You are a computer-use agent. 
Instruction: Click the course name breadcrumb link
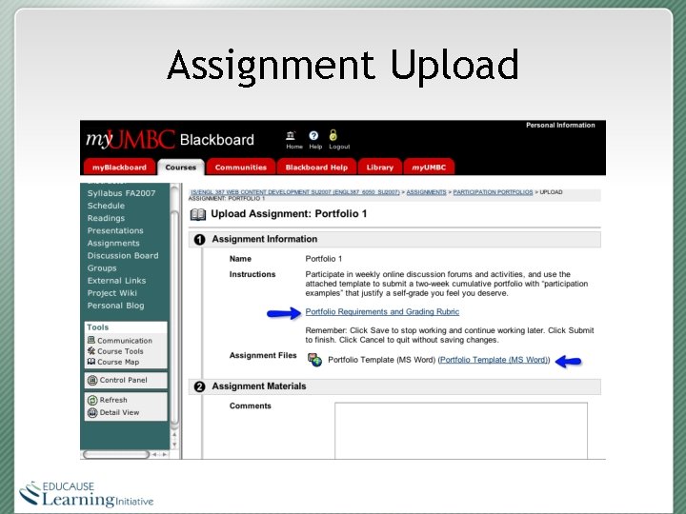tap(294, 192)
